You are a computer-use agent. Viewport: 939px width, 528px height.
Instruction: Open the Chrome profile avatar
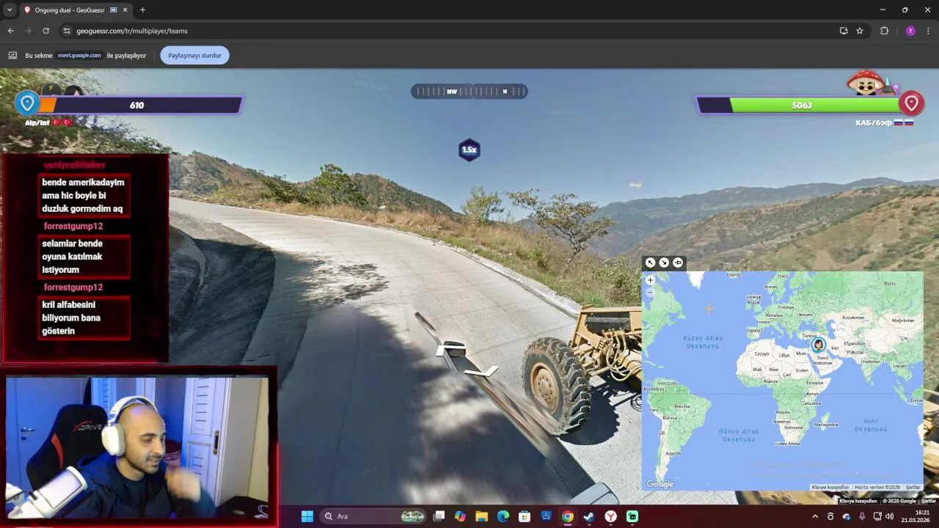click(x=910, y=31)
